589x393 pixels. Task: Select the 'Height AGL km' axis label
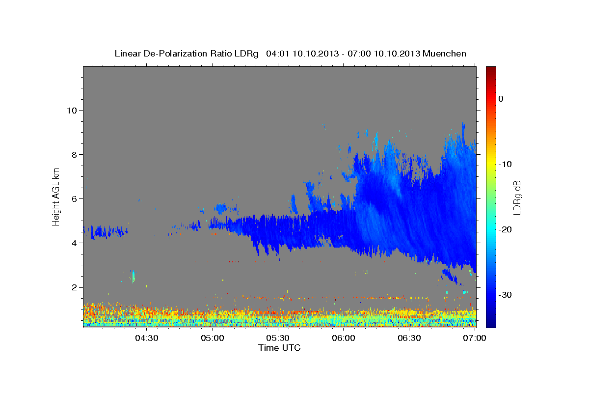56,196
